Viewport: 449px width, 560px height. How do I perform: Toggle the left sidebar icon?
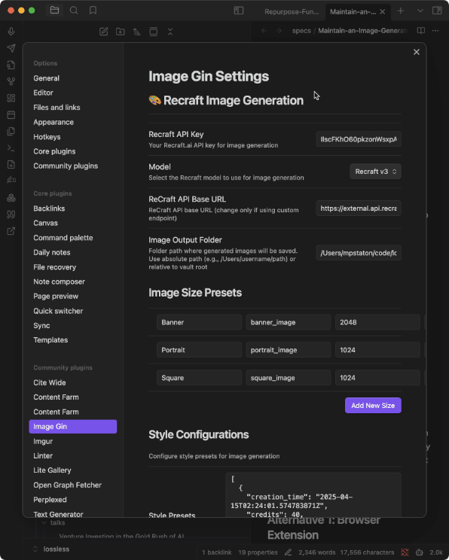coord(239,11)
